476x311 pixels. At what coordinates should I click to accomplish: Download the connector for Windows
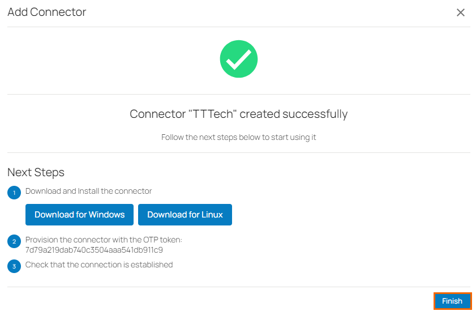click(x=79, y=215)
